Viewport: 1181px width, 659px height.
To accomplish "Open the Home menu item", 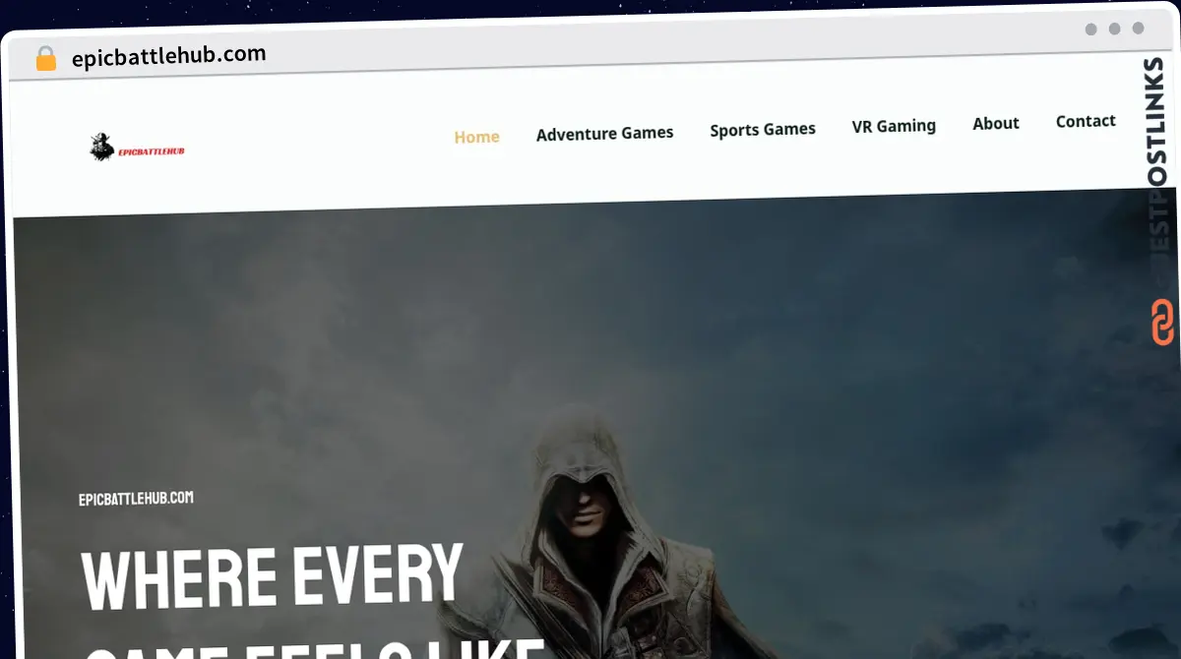I will tap(476, 137).
